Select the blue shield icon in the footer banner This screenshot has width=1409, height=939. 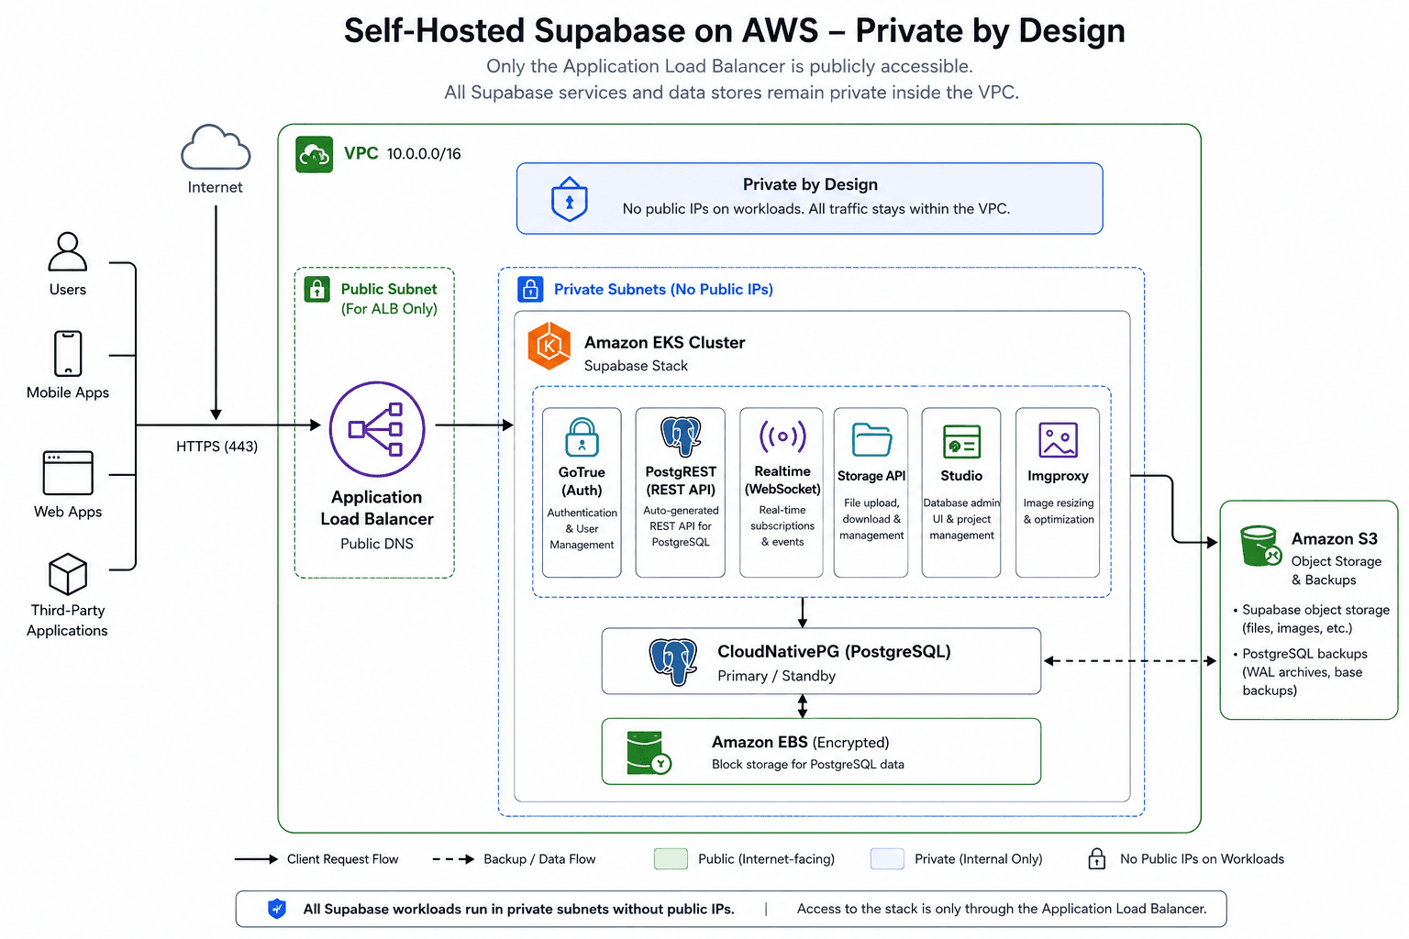coord(276,909)
